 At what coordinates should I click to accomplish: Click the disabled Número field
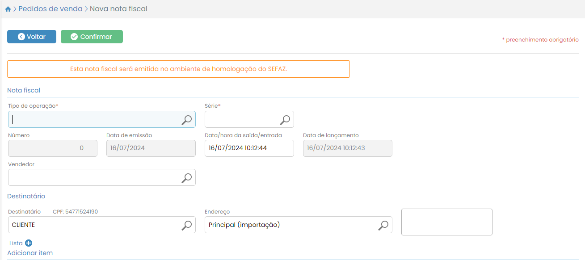pos(52,148)
